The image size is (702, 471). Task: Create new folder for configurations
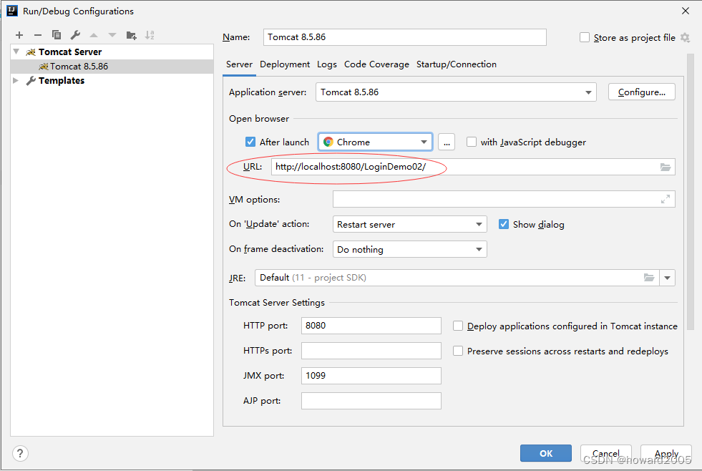click(131, 35)
